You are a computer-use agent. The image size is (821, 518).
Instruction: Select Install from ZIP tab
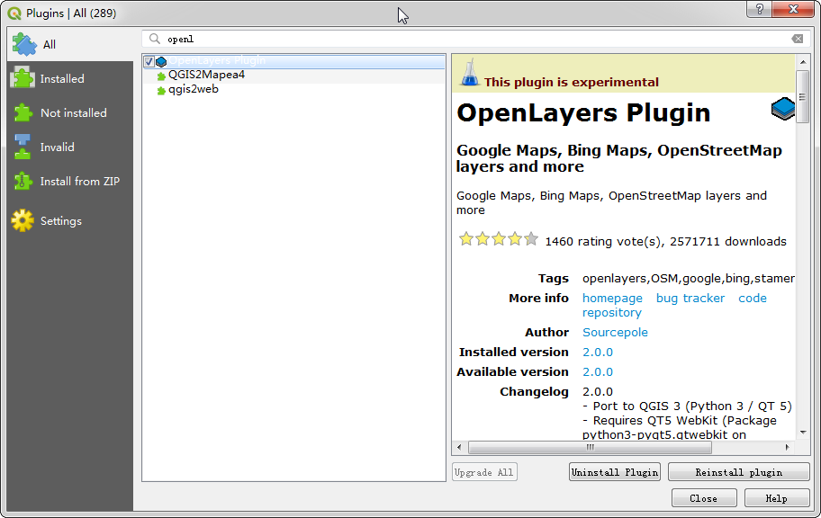click(x=70, y=181)
